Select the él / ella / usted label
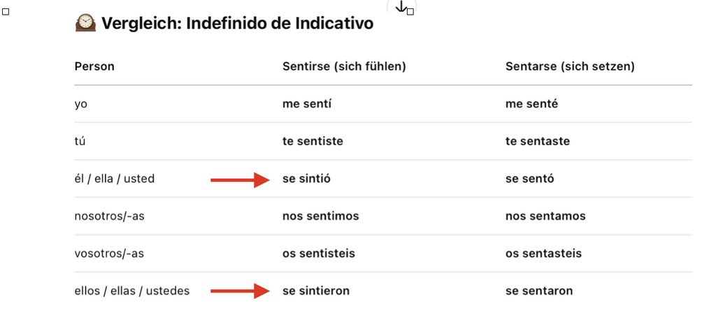Image resolution: width=716 pixels, height=326 pixels. (115, 179)
